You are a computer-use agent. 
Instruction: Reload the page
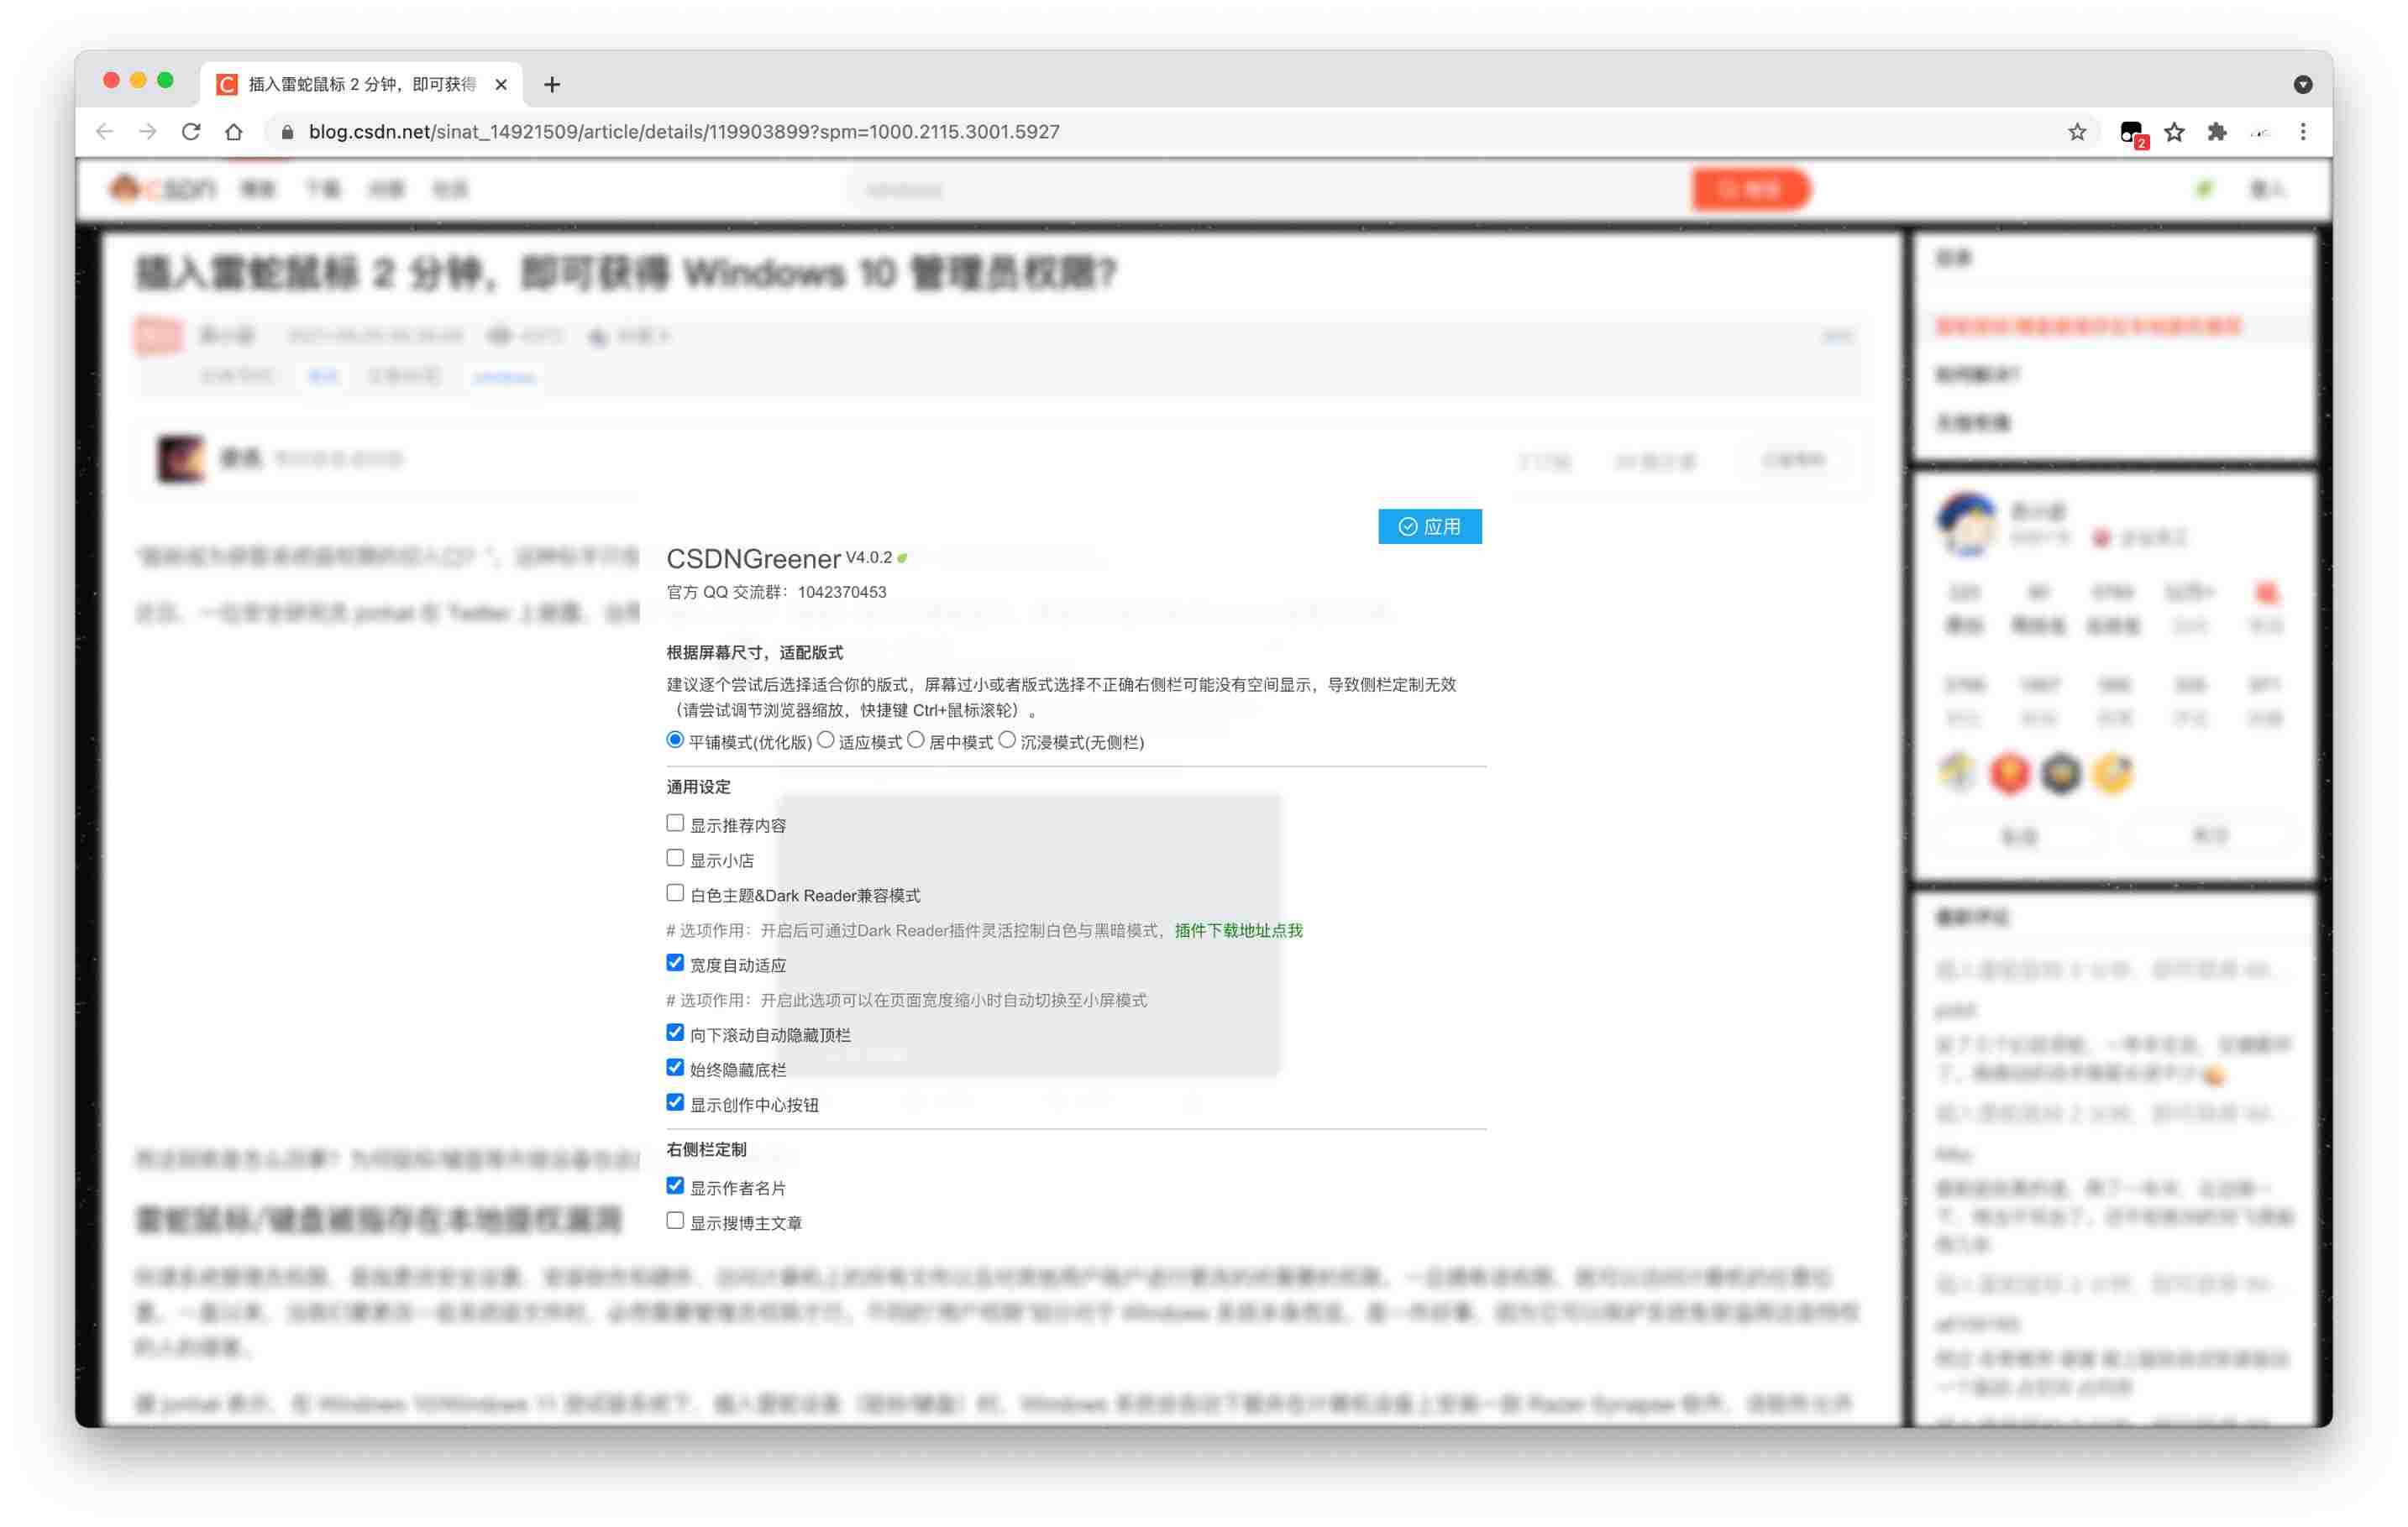tap(190, 131)
